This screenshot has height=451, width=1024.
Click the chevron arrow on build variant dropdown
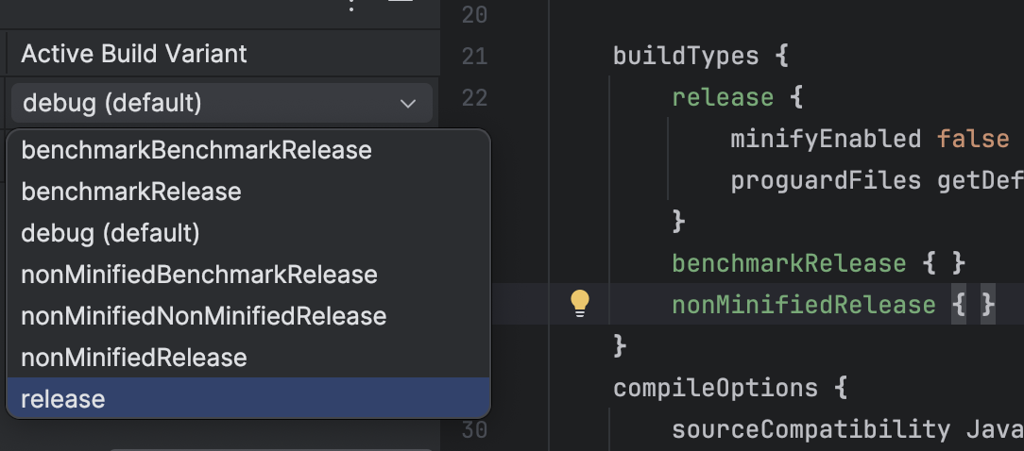[408, 103]
